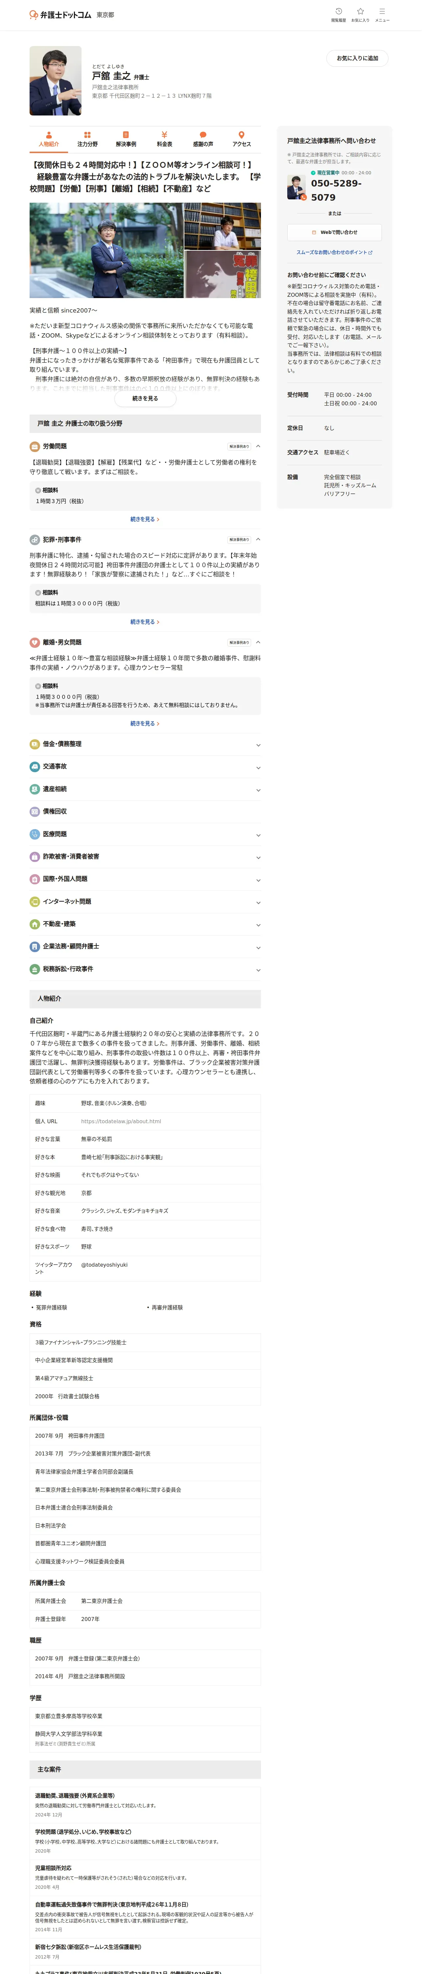
Task: Click the 解決事例あり badge beside 犯罪・刑事事件
Action: [239, 540]
